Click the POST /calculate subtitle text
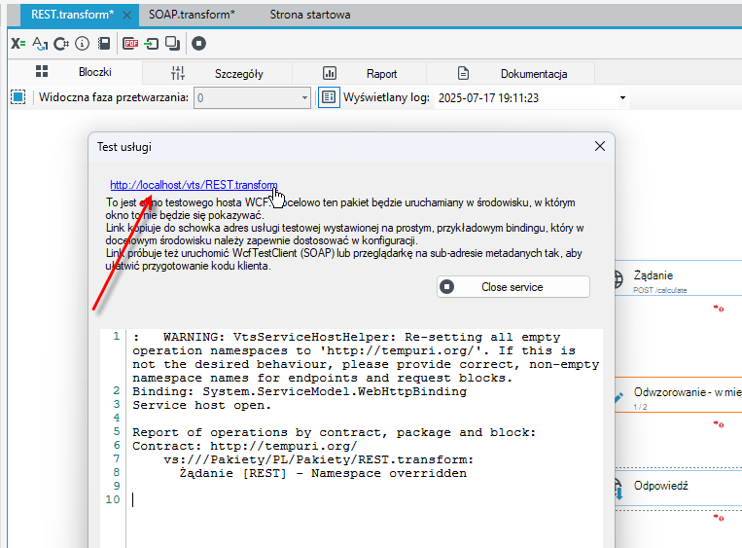This screenshot has width=742, height=548. click(659, 290)
